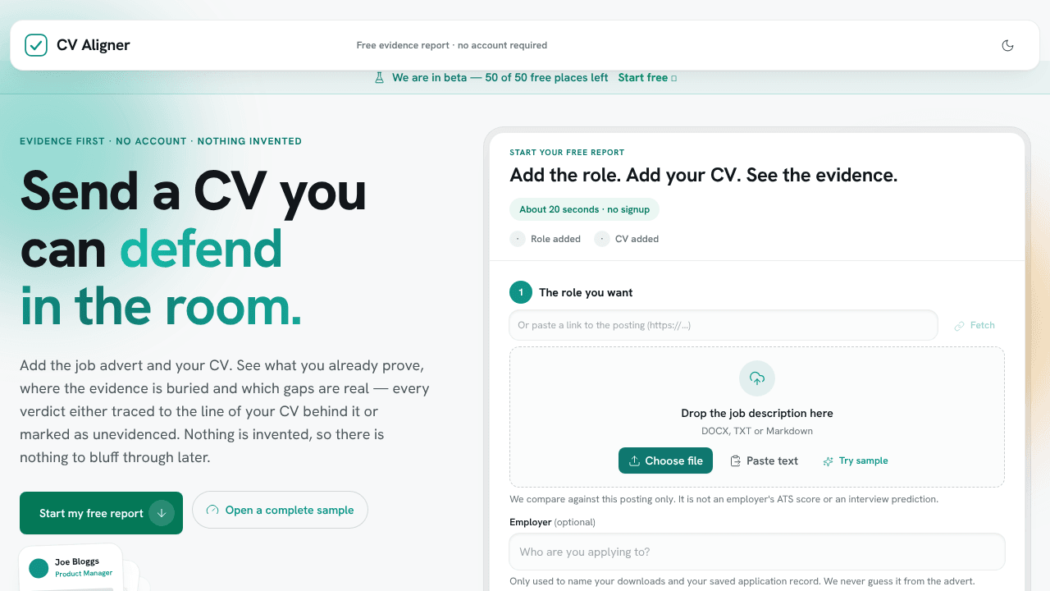The image size is (1050, 591).
Task: Click Start my free report button
Action: tap(101, 513)
